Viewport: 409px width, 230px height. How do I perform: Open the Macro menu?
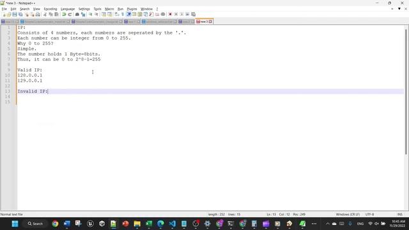[109, 9]
